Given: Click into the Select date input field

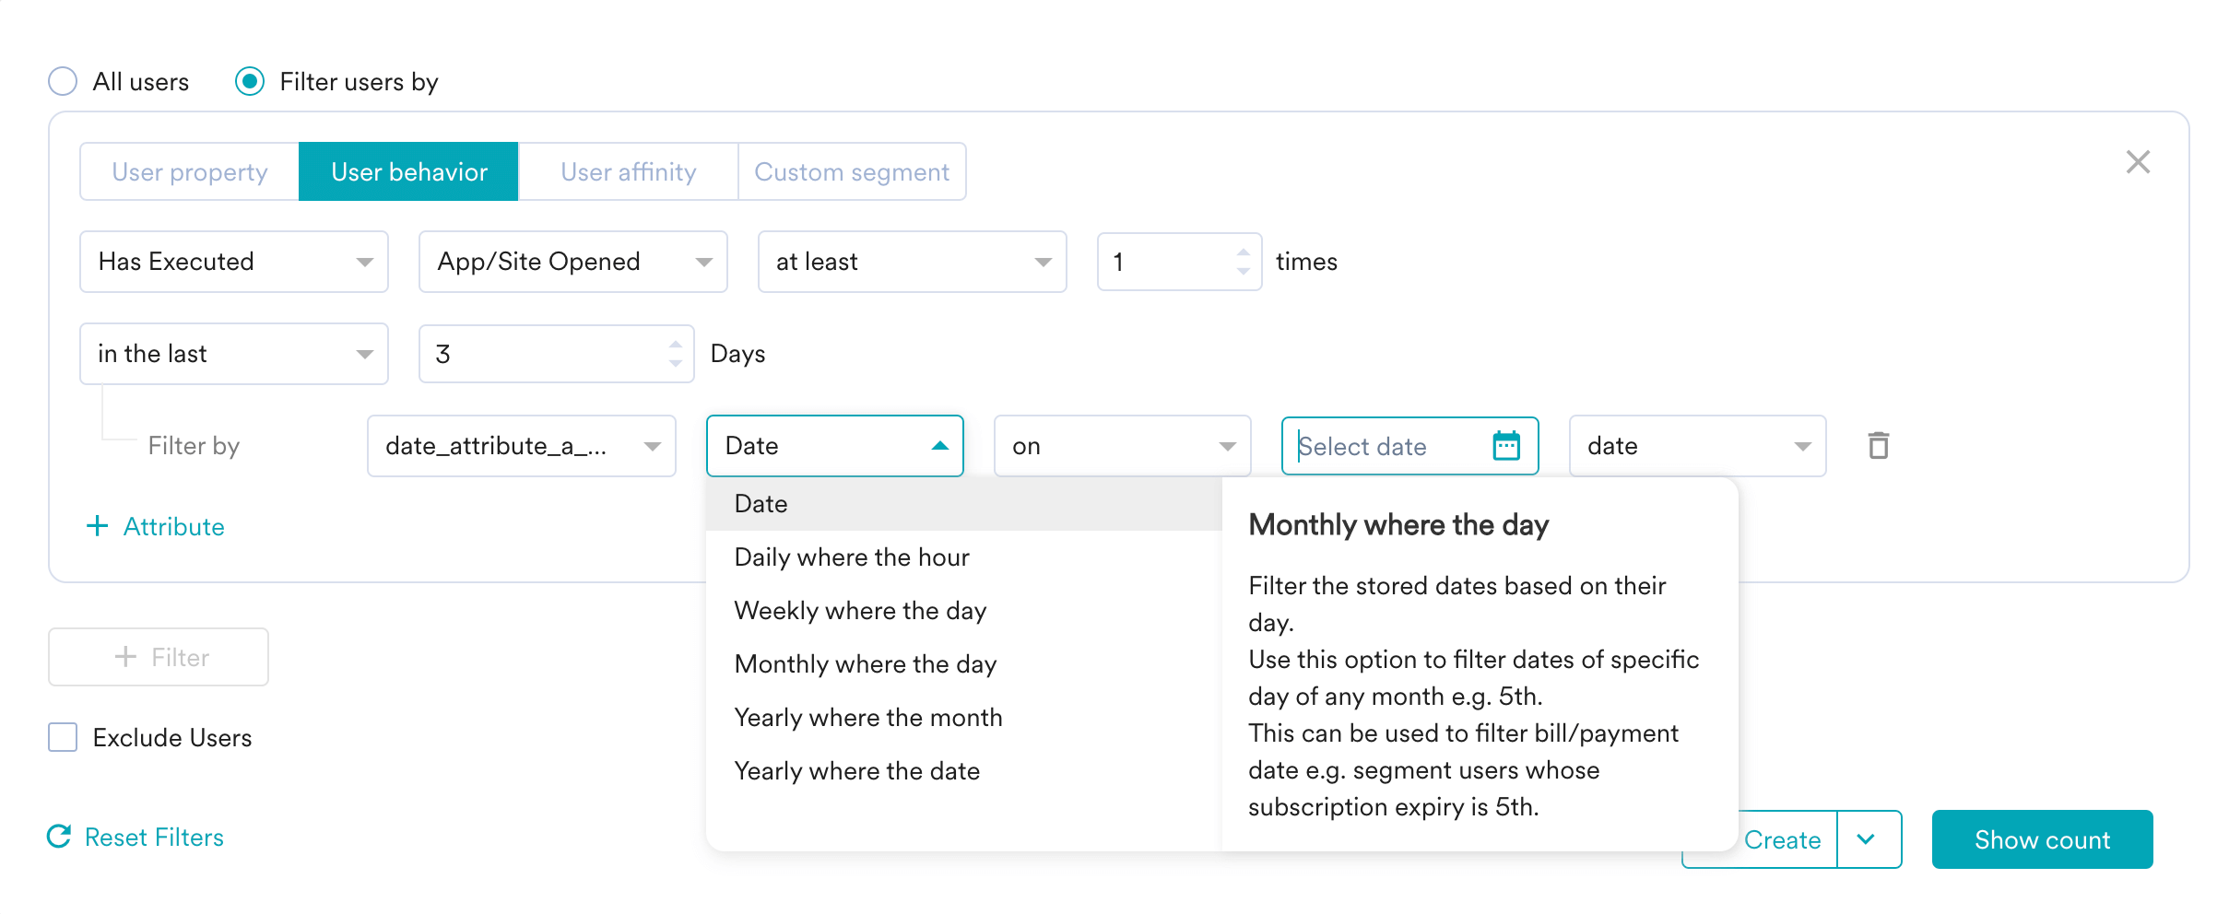Looking at the screenshot, I should pyautogui.click(x=1383, y=447).
